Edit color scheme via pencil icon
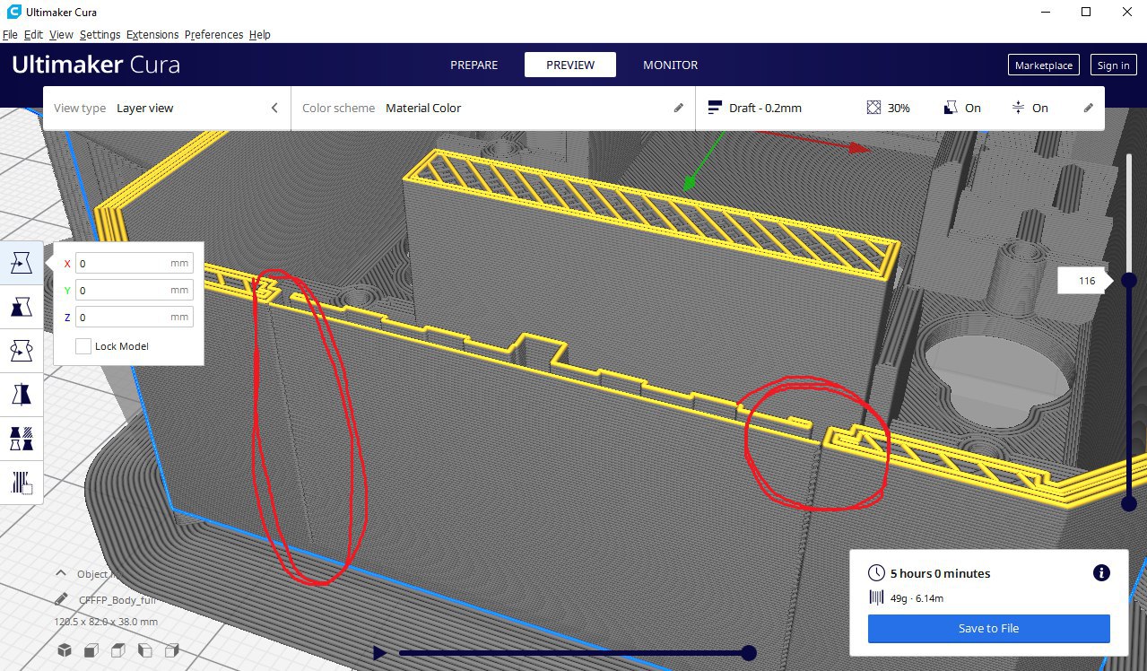The height and width of the screenshot is (671, 1147). pyautogui.click(x=679, y=108)
